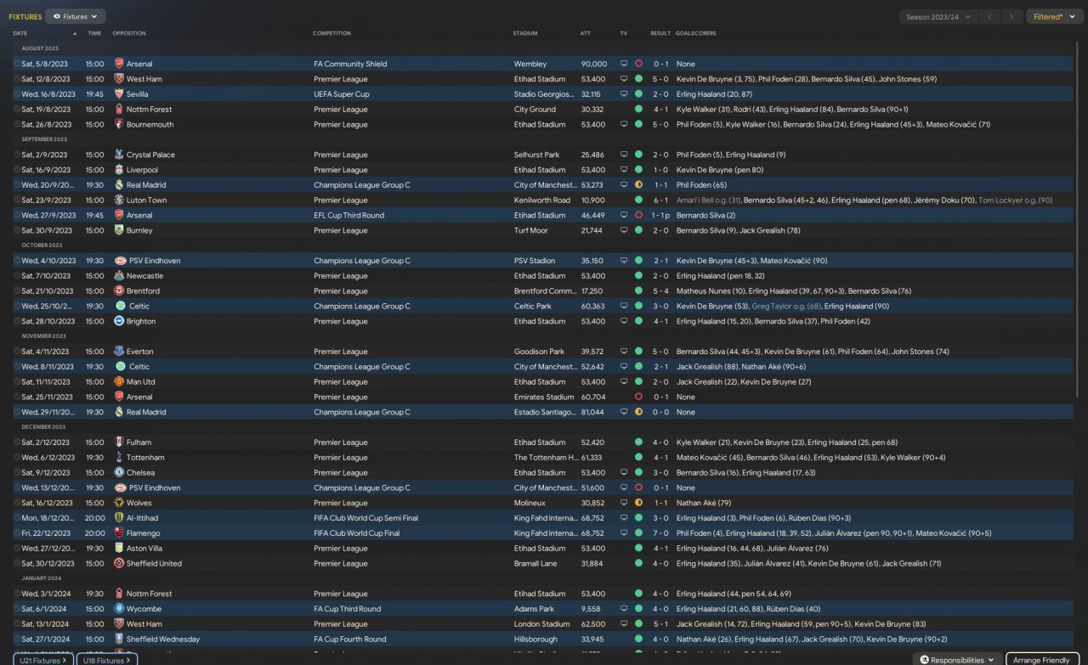
Task: Click the Sevilla club badge
Action: (119, 94)
